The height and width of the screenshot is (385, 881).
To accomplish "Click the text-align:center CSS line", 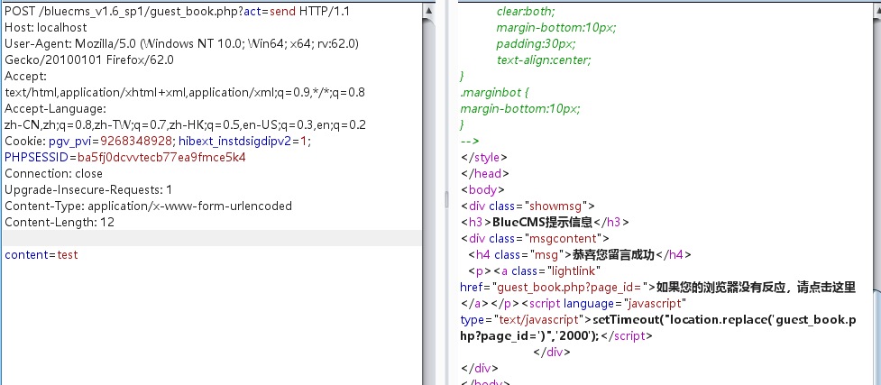I will pos(544,60).
